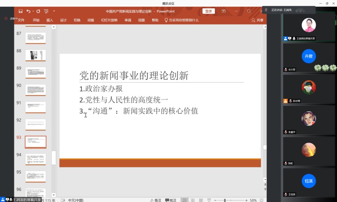Click the 中文(中国) language selector
This screenshot has height=202, width=337.
(76, 200)
